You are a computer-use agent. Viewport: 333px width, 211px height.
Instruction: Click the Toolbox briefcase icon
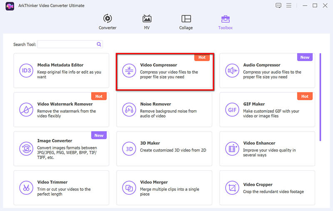225,19
